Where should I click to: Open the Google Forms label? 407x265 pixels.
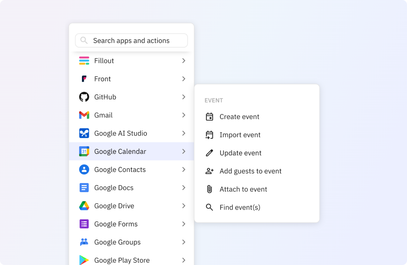116,224
